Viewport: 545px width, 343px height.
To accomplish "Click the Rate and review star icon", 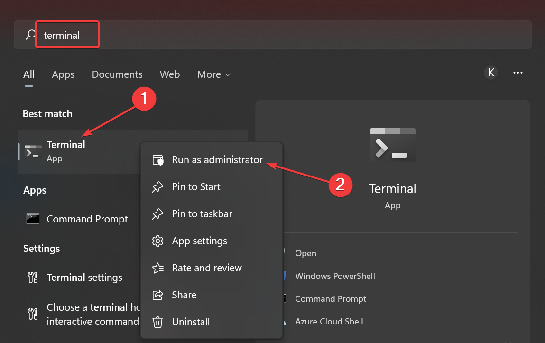I will 157,268.
